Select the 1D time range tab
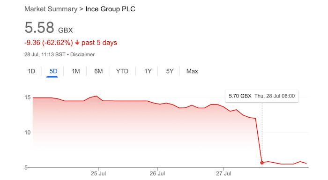Viewport: 328px width, 180px height. point(31,71)
